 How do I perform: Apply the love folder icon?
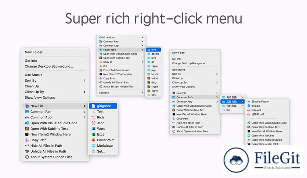[x=153, y=50]
